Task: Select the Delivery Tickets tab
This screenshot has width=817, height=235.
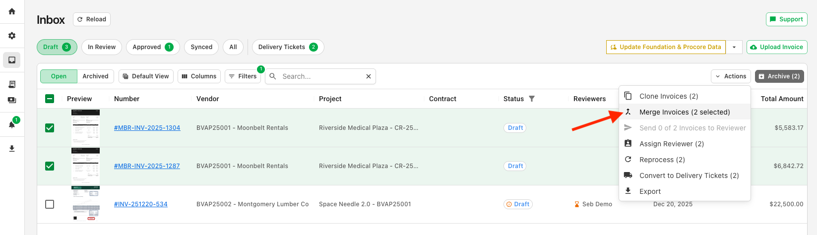Action: click(288, 47)
